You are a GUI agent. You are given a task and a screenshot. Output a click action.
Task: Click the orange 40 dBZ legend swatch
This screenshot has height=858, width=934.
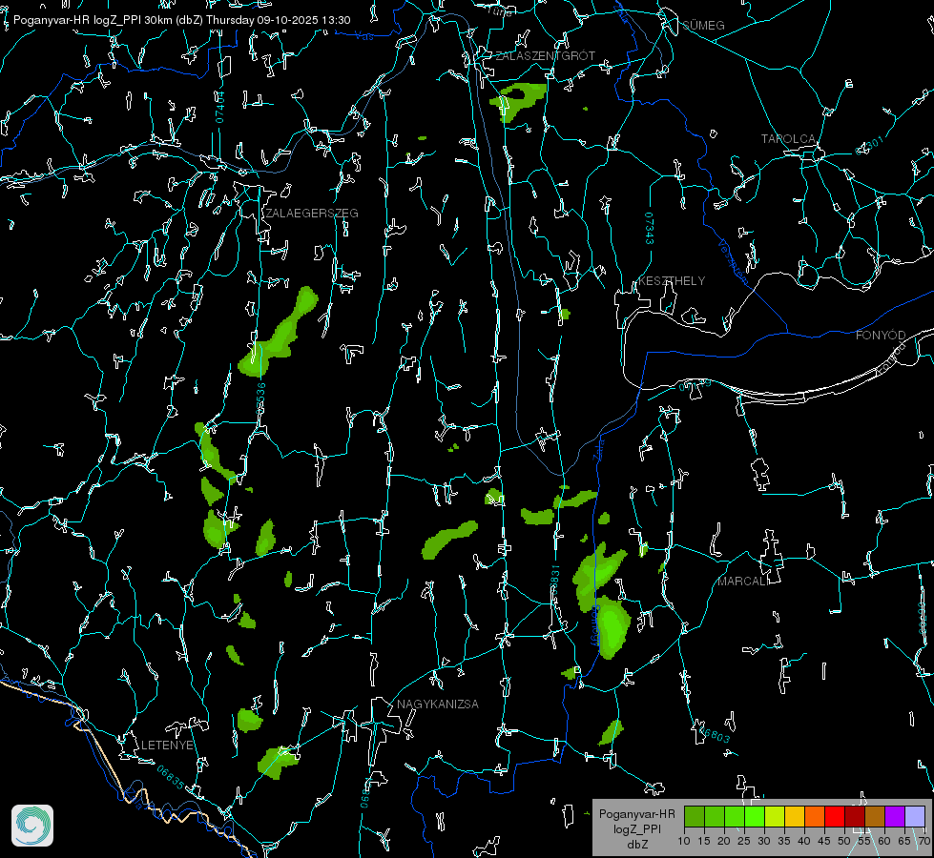pyautogui.click(x=814, y=816)
